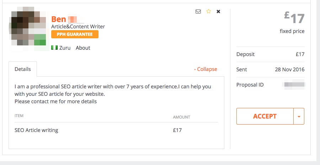Select the Zuru location text
The height and width of the screenshot is (165, 320).
tap(65, 48)
